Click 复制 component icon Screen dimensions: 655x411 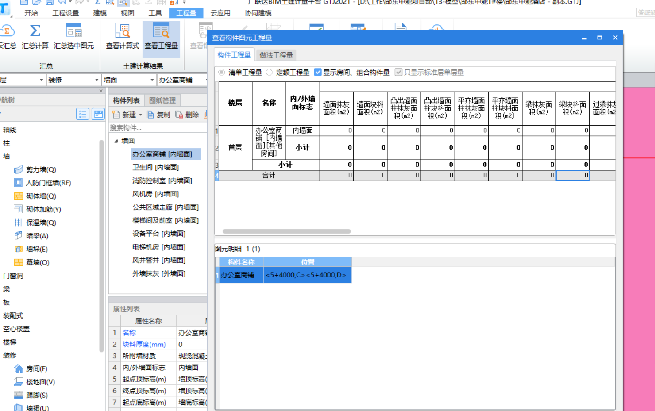pyautogui.click(x=150, y=115)
